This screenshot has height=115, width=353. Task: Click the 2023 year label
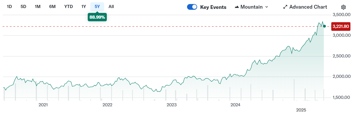tap(171, 105)
